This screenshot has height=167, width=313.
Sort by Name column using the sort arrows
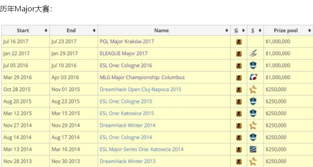pos(226,30)
